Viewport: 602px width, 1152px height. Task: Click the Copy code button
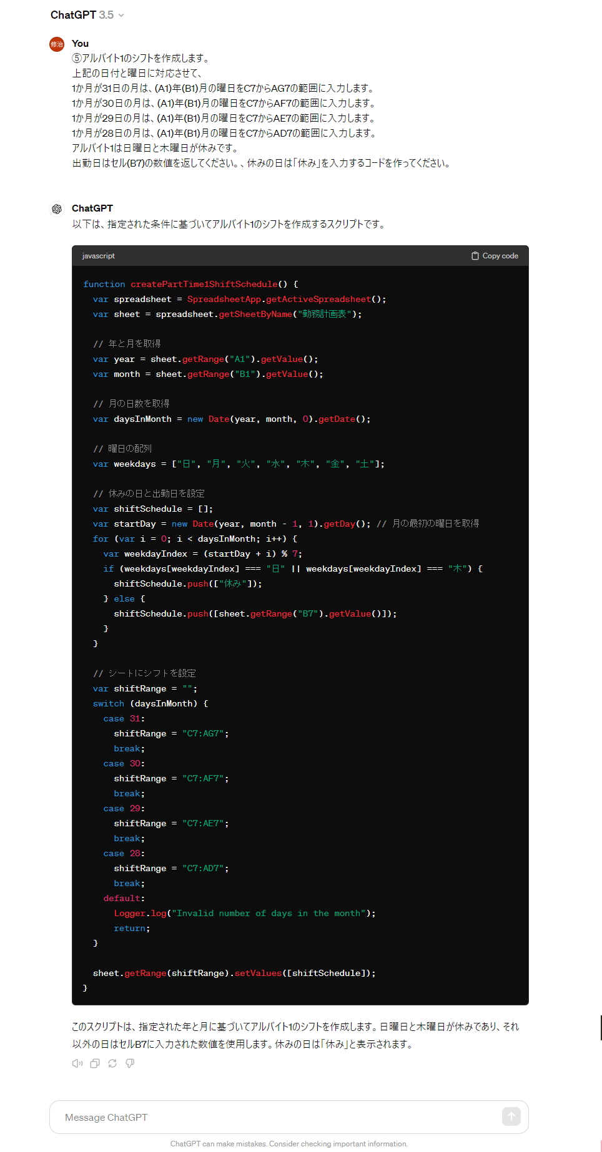tap(495, 256)
